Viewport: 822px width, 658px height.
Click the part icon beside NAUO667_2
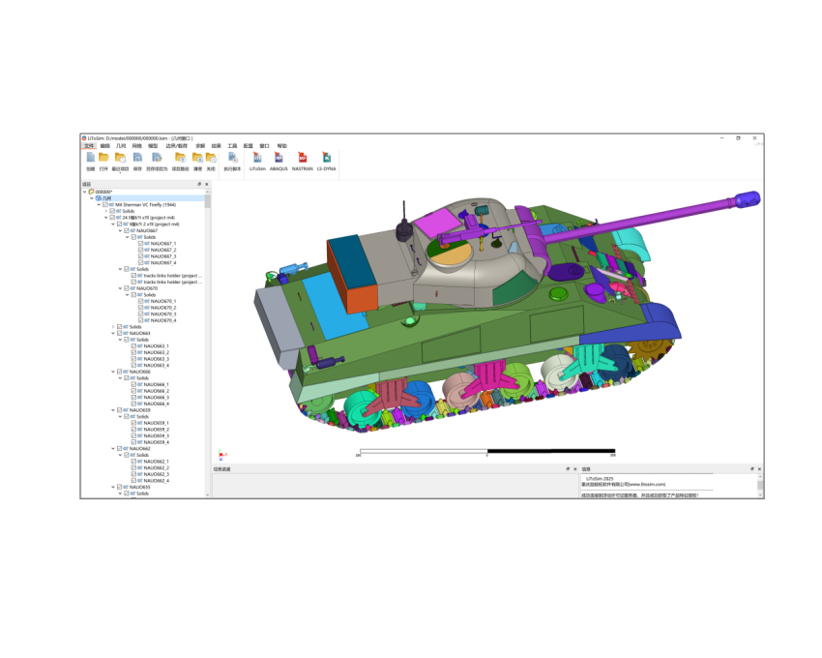(x=147, y=250)
